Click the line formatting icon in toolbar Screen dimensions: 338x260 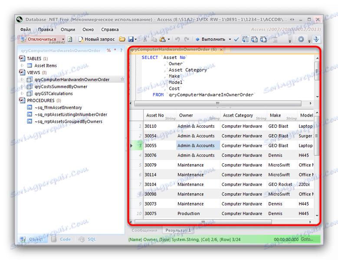[x=275, y=39]
